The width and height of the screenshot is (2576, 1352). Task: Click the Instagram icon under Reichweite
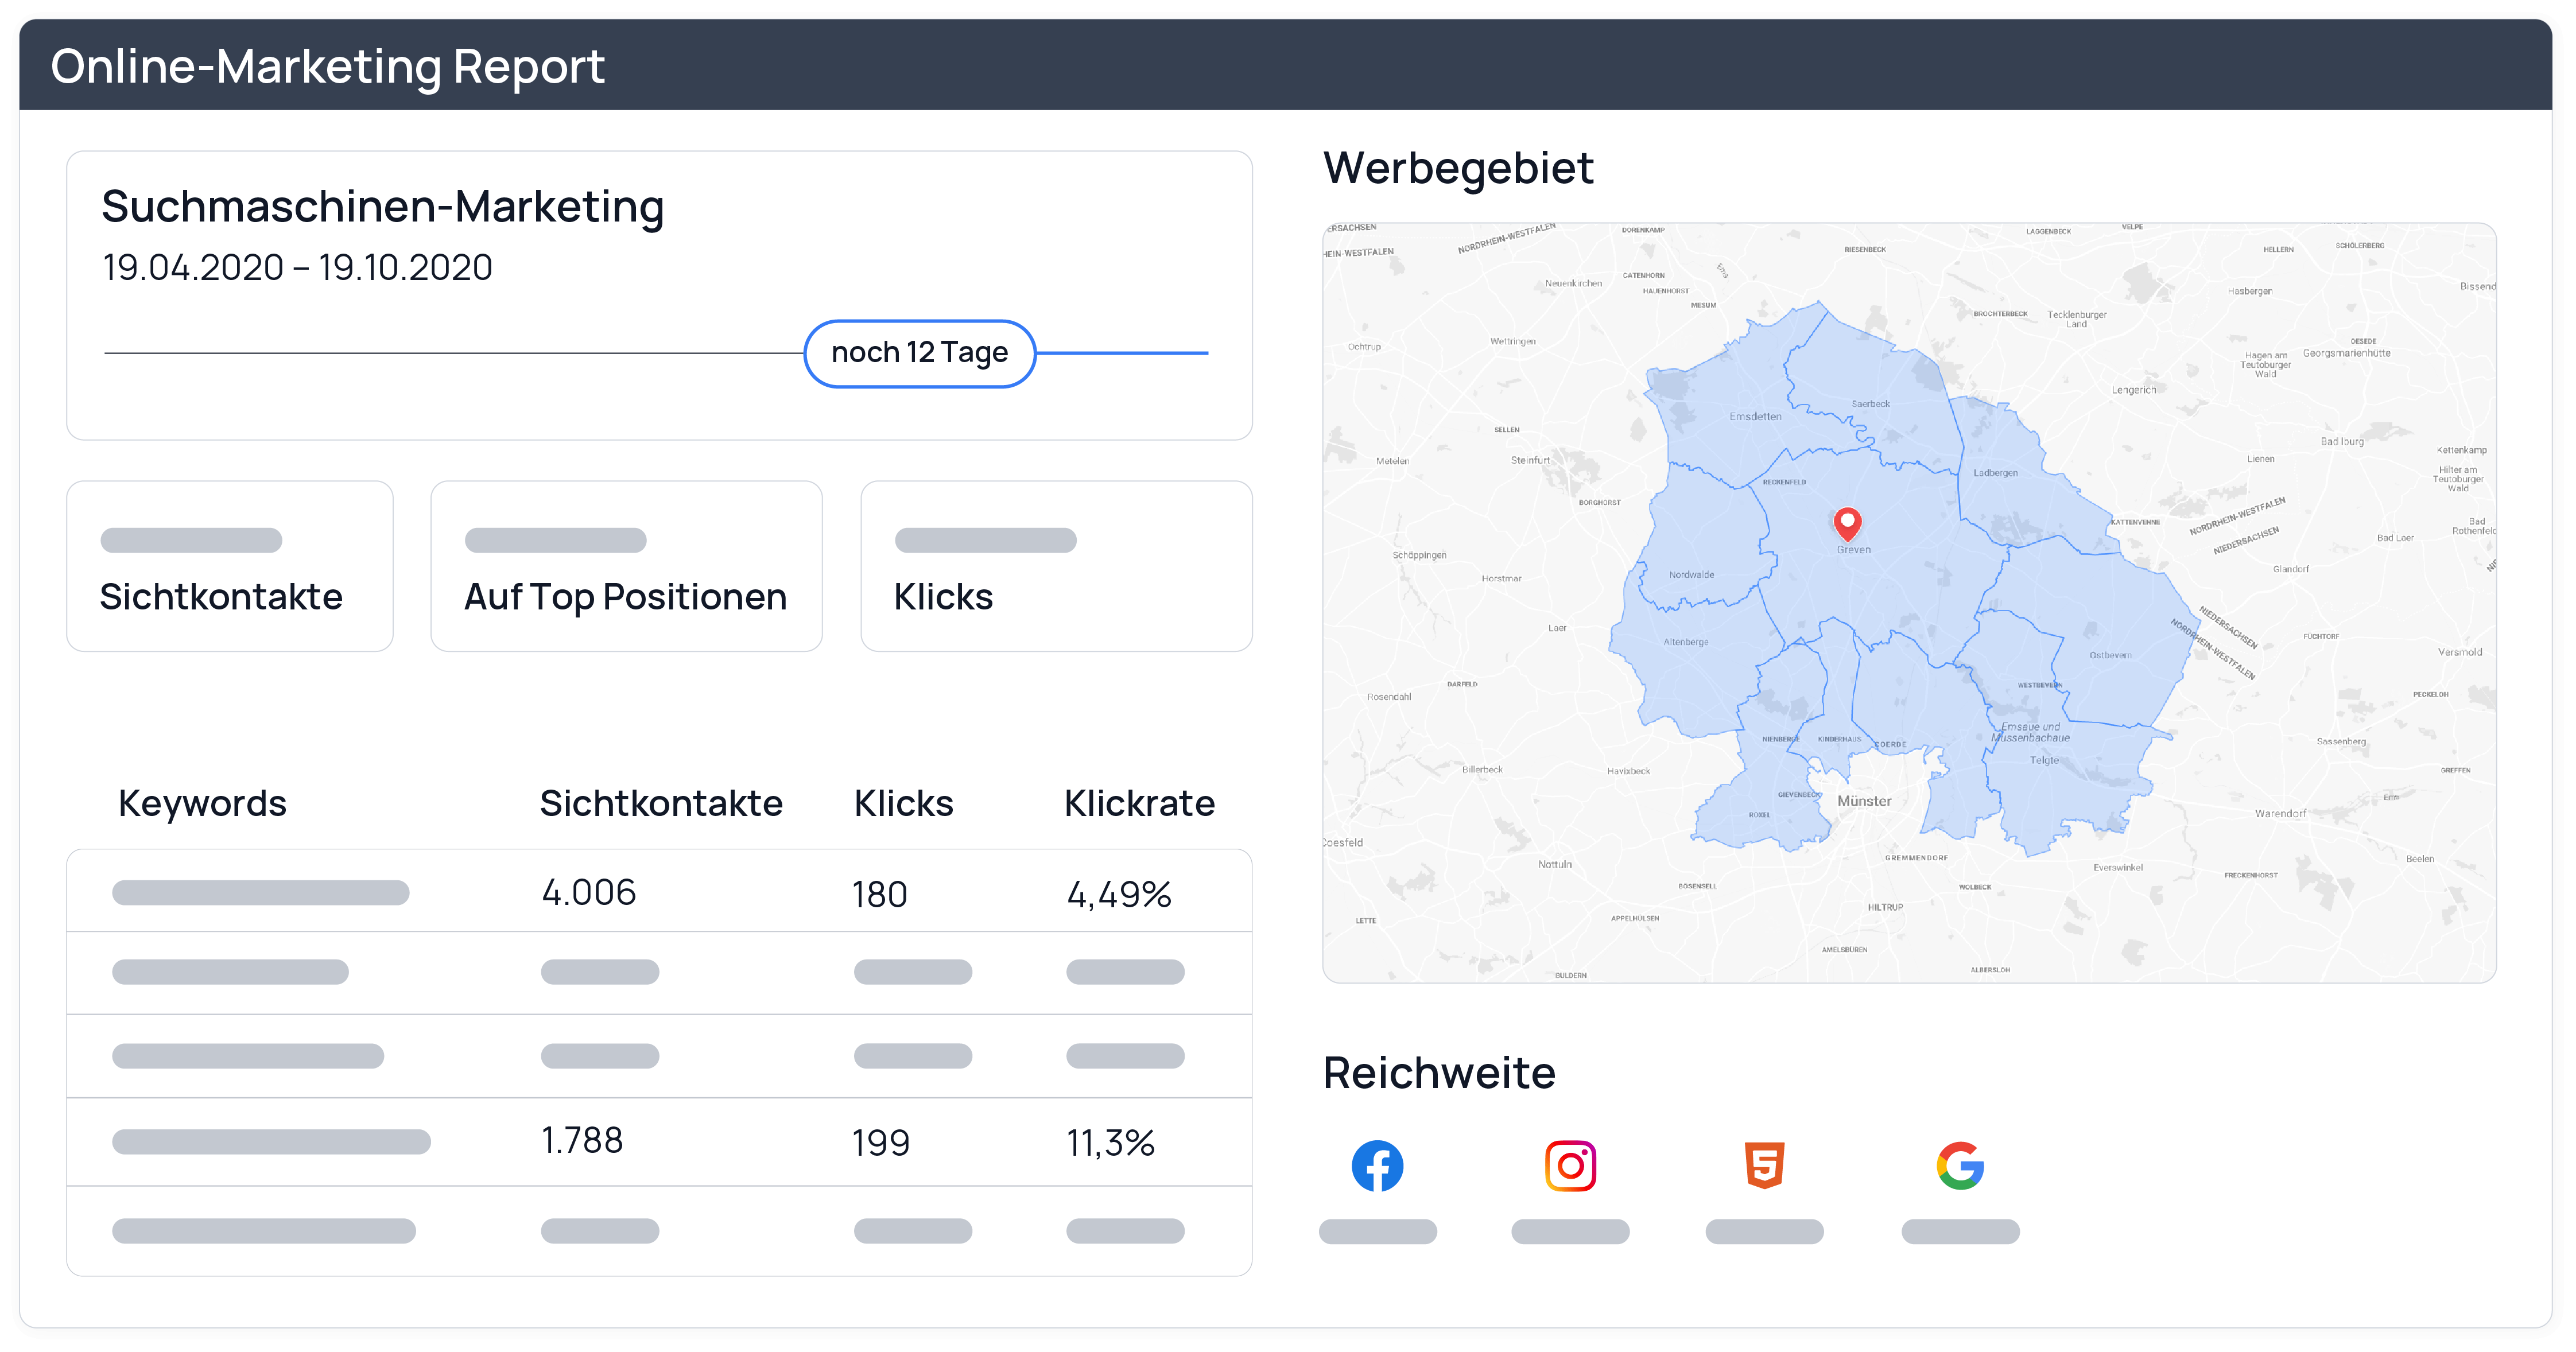[x=1570, y=1166]
